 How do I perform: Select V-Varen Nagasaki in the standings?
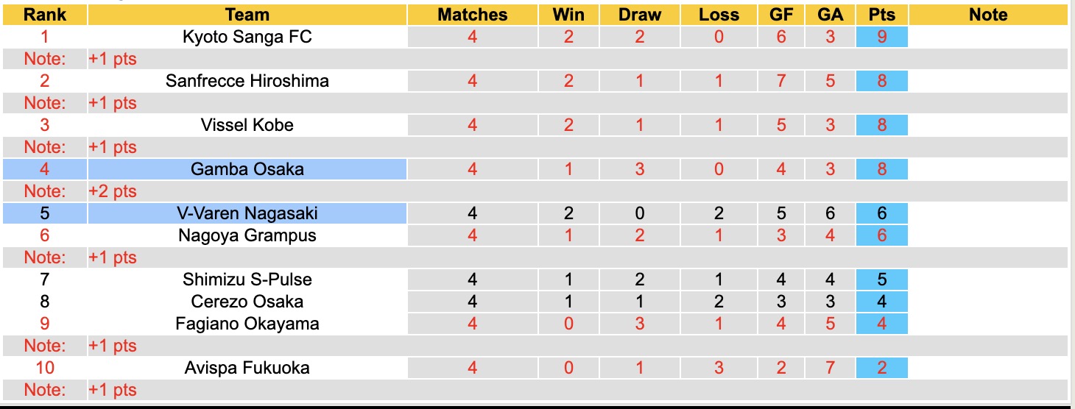pos(247,213)
